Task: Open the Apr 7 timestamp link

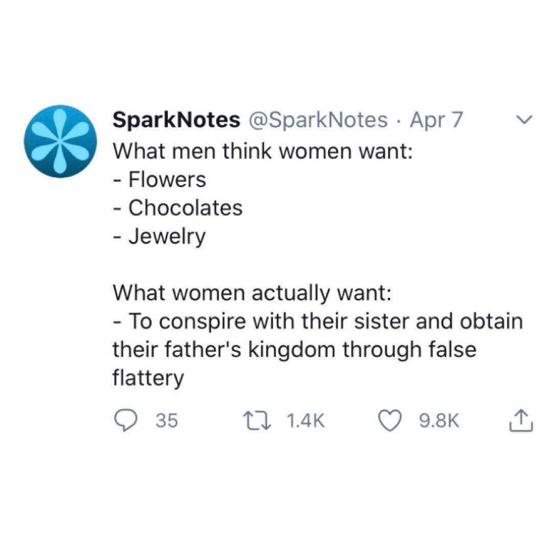Action: 436,120
